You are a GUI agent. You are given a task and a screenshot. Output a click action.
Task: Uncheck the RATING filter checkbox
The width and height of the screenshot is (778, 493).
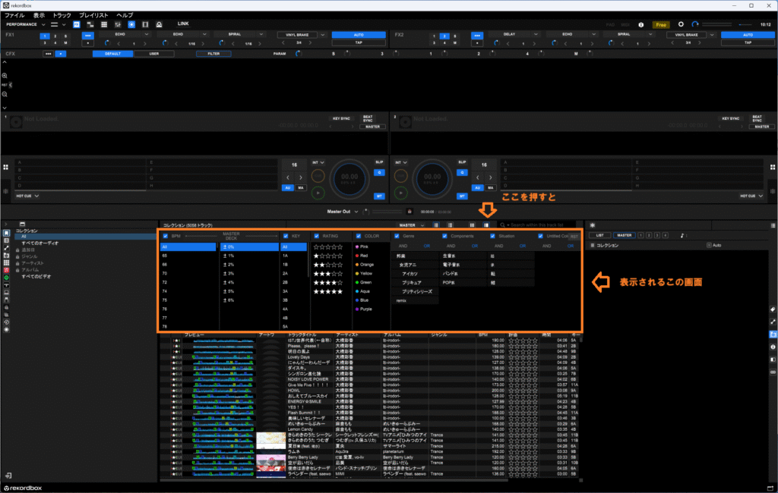click(318, 236)
